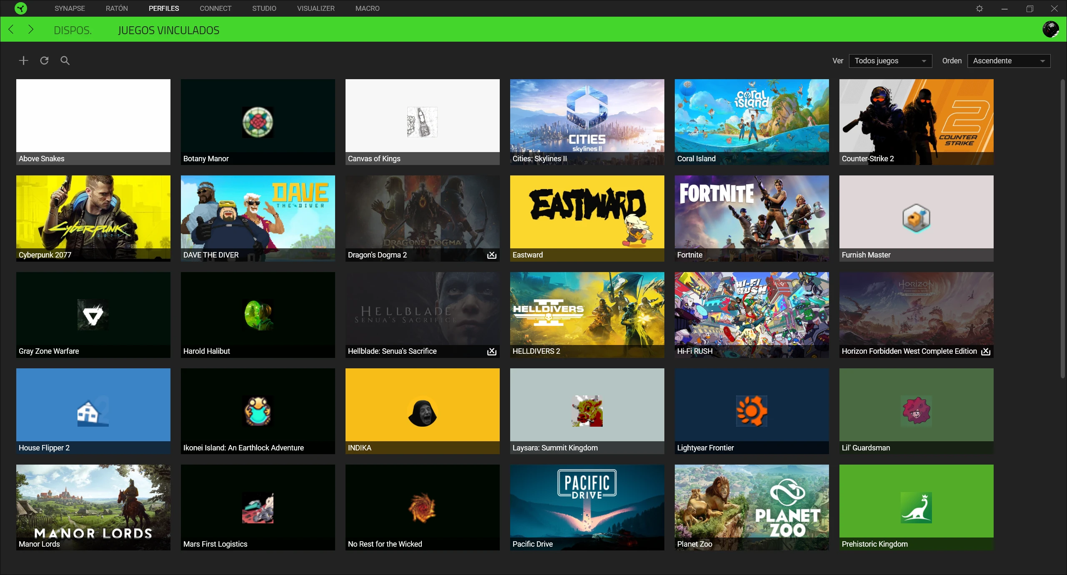
Task: Open Pacific Drive game card
Action: 587,507
